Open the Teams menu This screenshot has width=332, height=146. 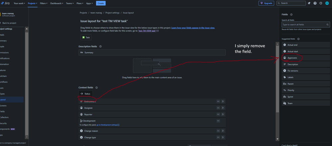coord(70,3)
